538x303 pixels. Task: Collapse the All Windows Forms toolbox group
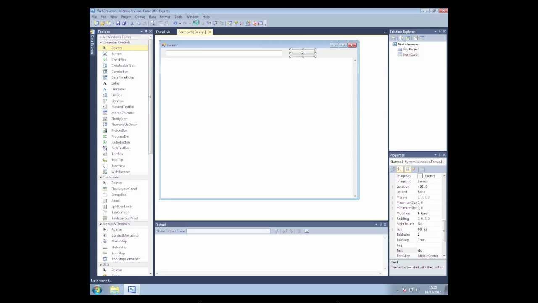(x=100, y=37)
